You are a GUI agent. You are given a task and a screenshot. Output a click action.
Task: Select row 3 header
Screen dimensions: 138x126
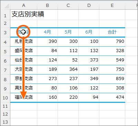pyautogui.click(x=5, y=32)
